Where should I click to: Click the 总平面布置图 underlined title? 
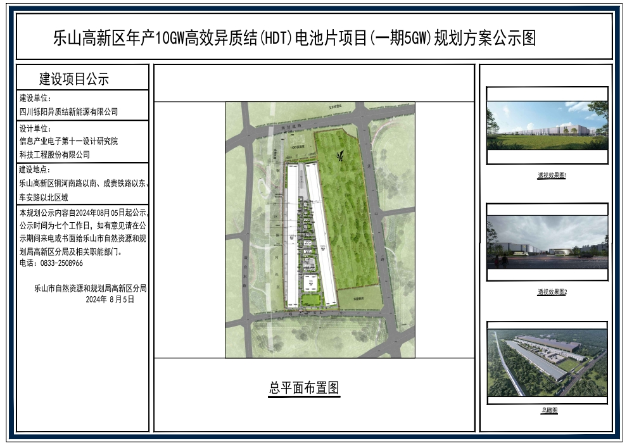[305, 388]
